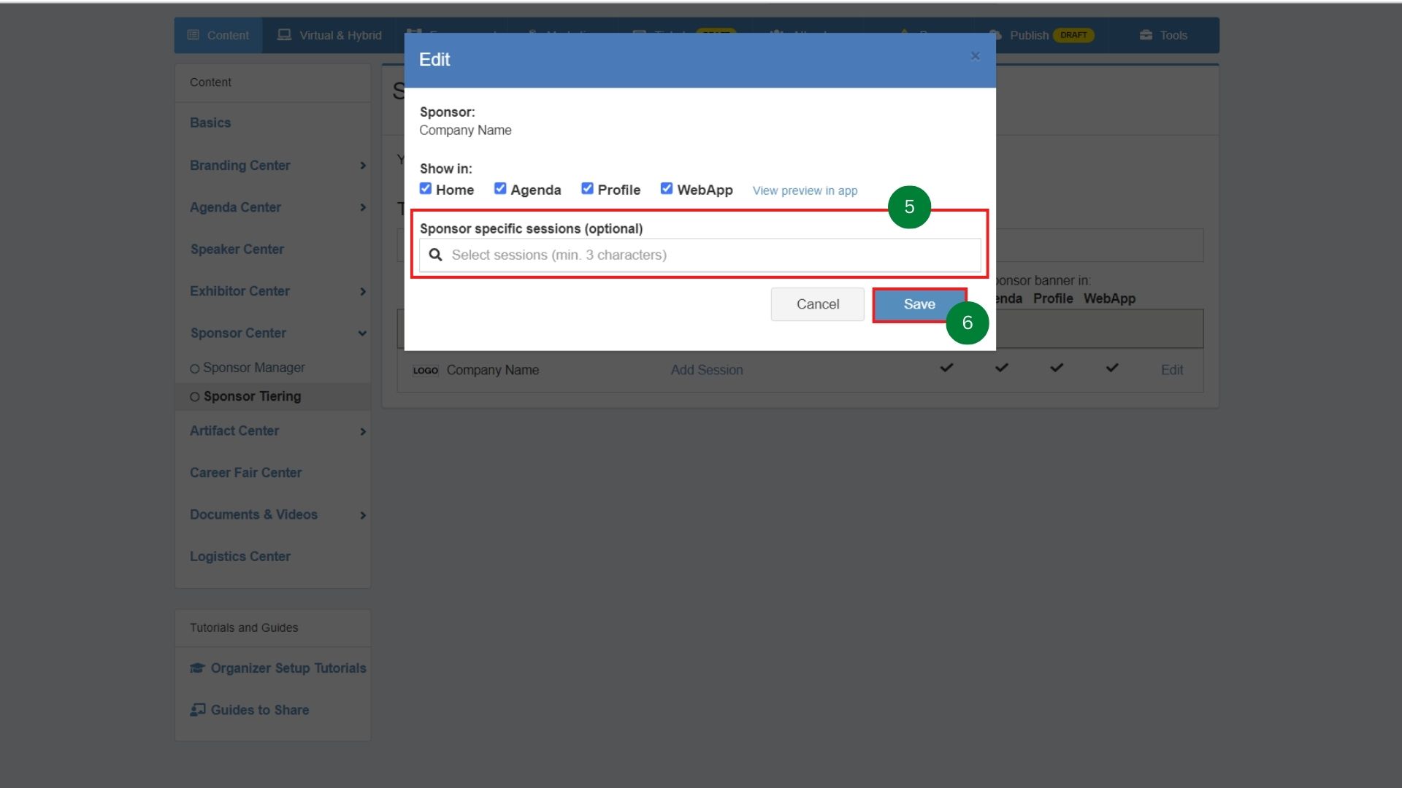Expand the Branding Center chevron
Screen dimensions: 1402x788
(x=363, y=166)
